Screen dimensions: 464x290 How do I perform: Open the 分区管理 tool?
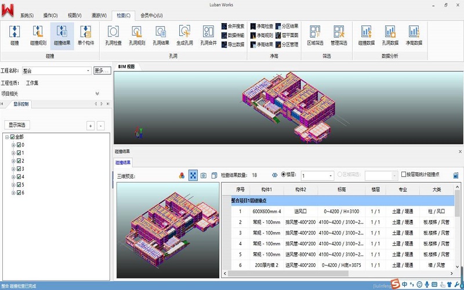point(287,45)
